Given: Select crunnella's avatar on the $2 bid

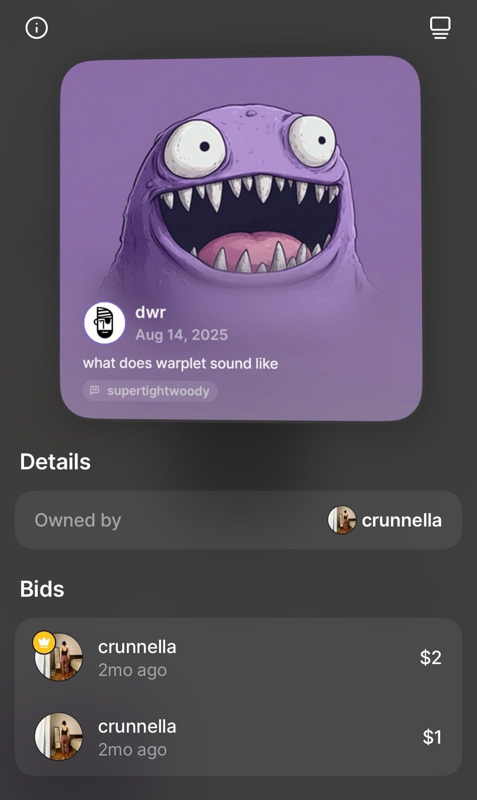Looking at the screenshot, I should point(59,657).
